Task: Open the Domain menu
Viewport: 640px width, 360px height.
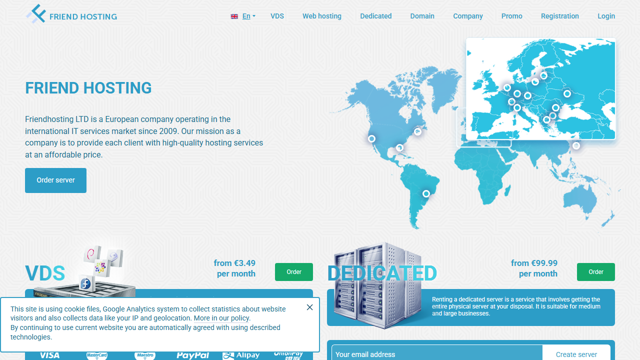Action: coord(422,16)
